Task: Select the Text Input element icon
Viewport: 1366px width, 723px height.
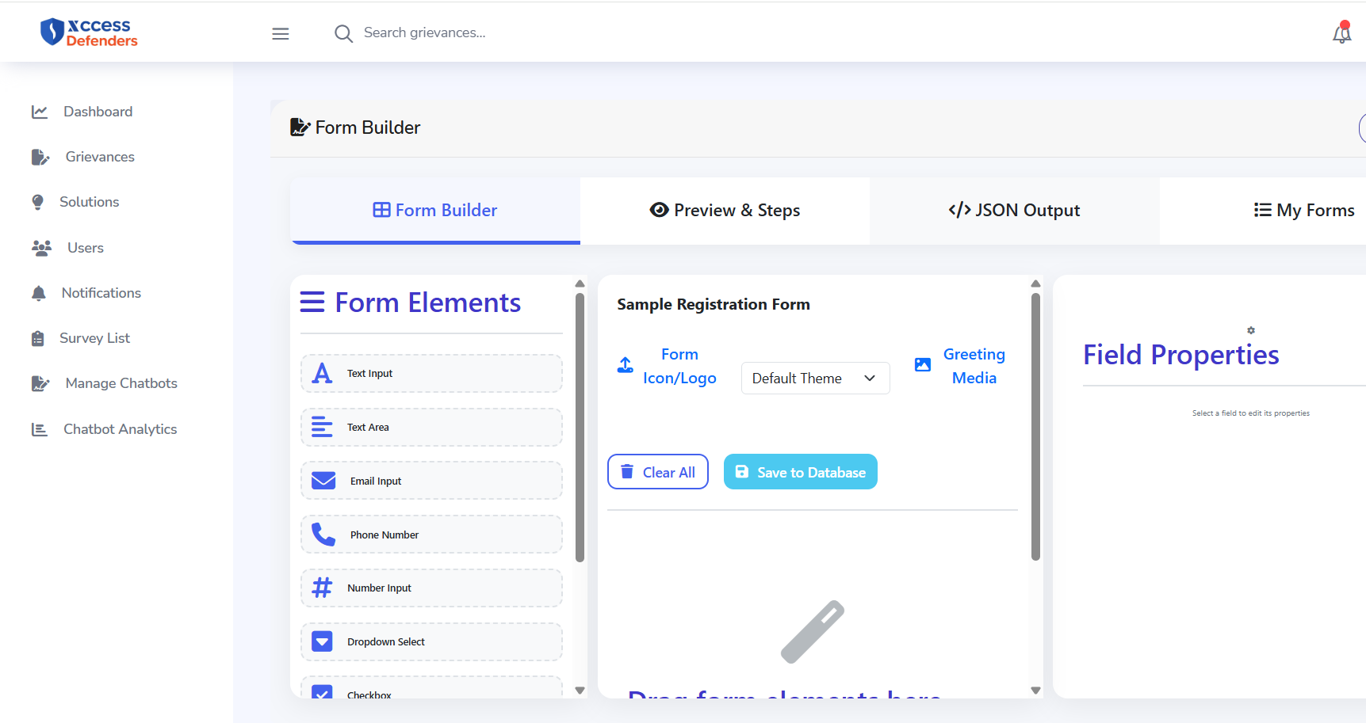Action: pos(322,373)
